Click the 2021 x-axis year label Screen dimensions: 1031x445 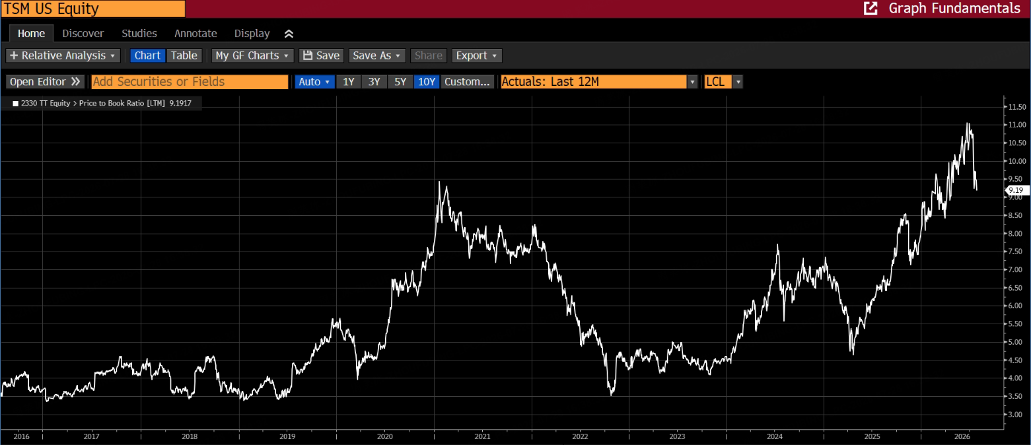[482, 436]
